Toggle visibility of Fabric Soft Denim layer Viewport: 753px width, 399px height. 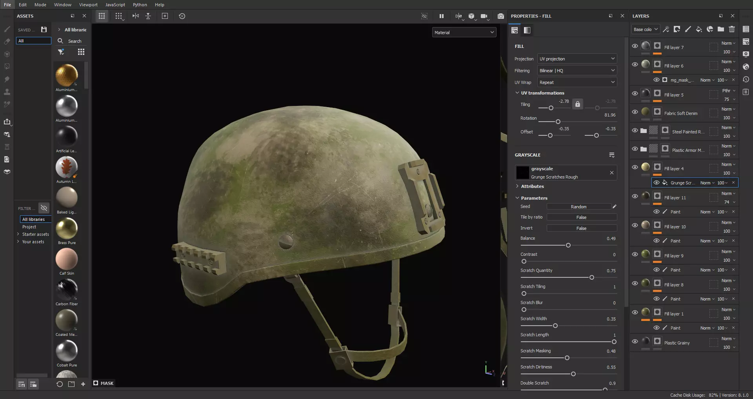click(x=635, y=112)
